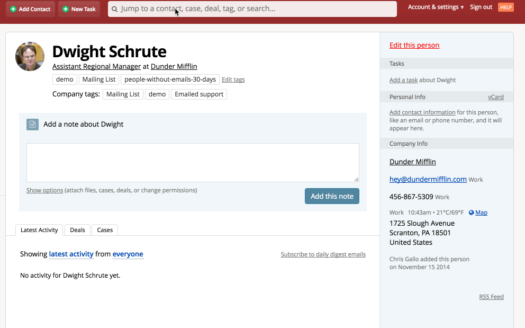Click hey@dundermifflin.com email link
The width and height of the screenshot is (525, 328).
[428, 179]
